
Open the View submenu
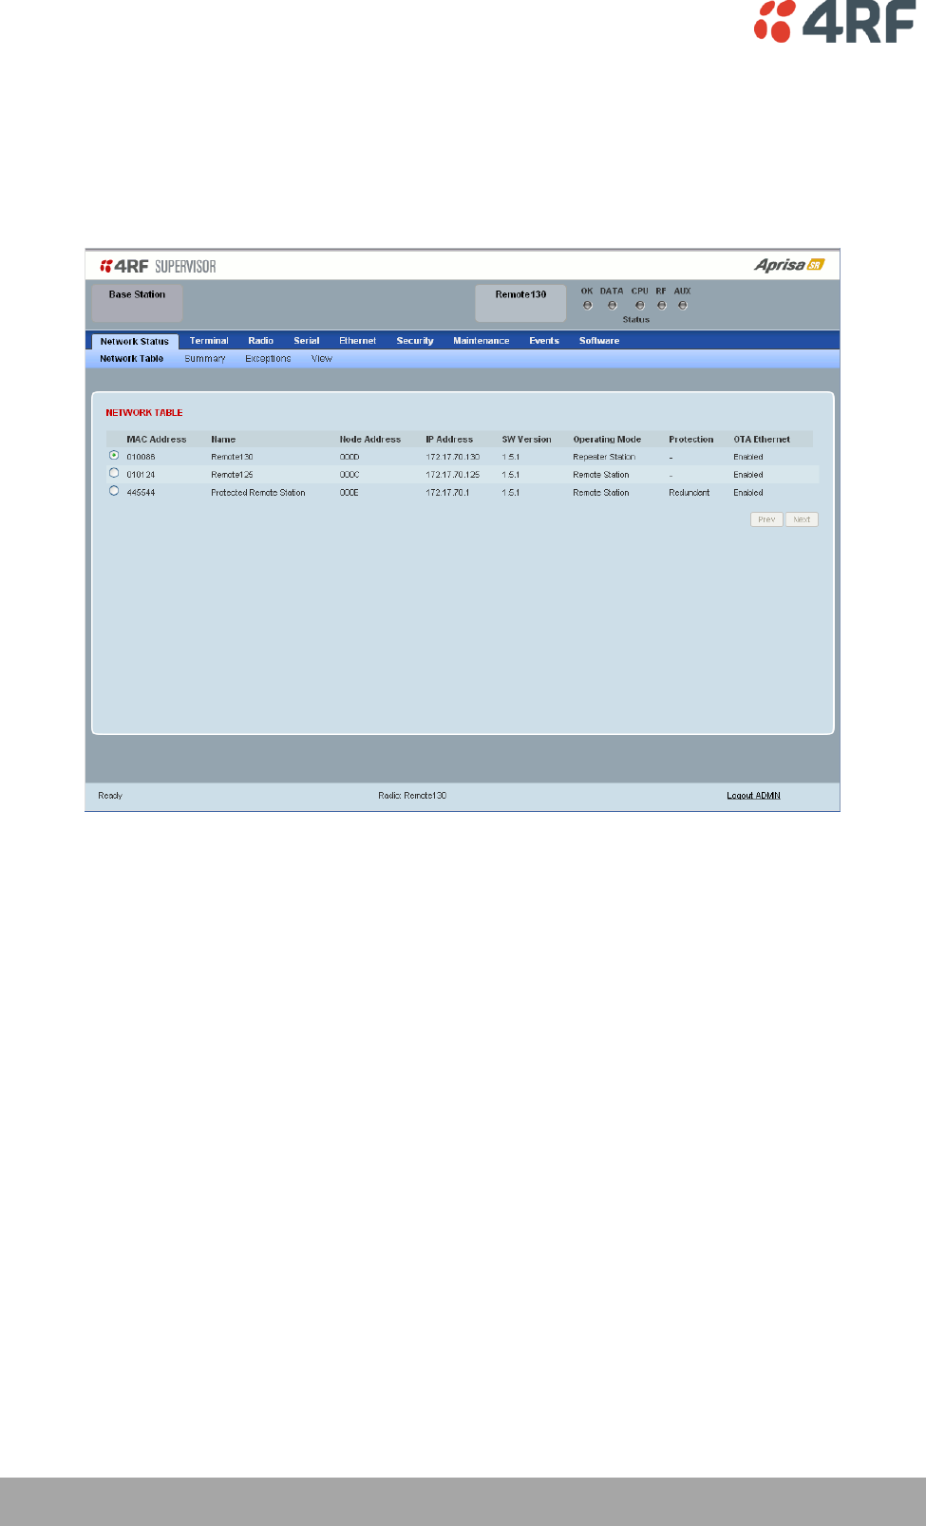[x=322, y=359]
